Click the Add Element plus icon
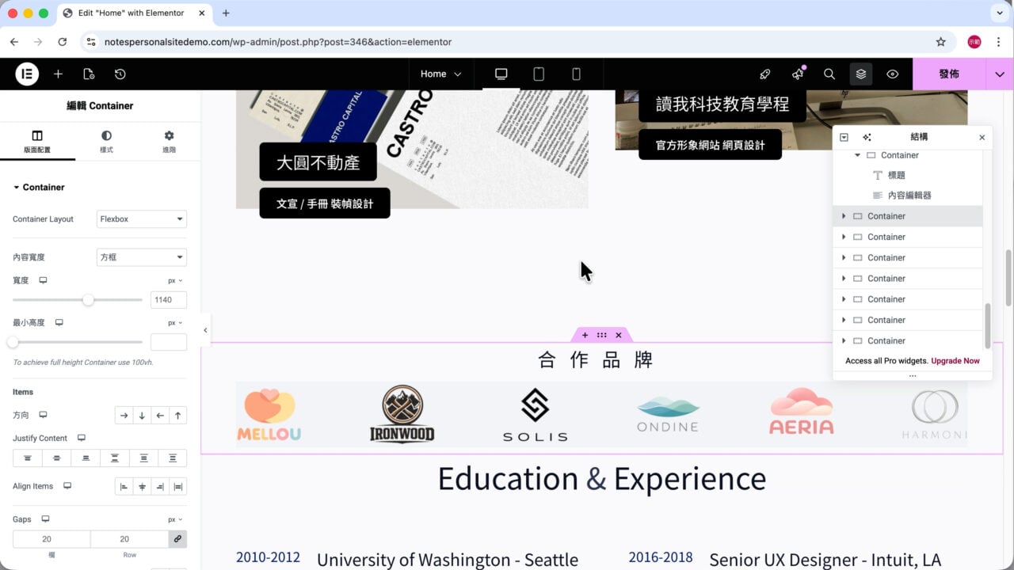This screenshot has height=570, width=1014. tap(58, 74)
